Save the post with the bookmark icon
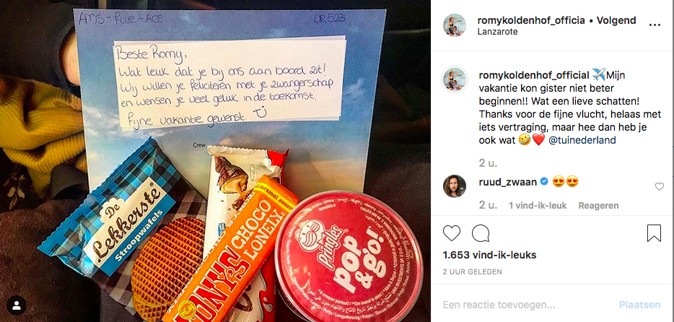Image resolution: width=674 pixels, height=322 pixels. pyautogui.click(x=654, y=233)
